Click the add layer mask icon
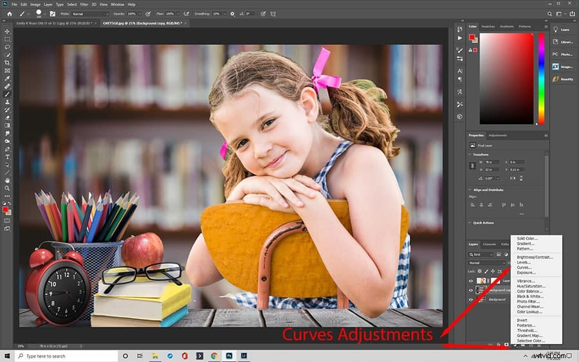 click(x=506, y=345)
